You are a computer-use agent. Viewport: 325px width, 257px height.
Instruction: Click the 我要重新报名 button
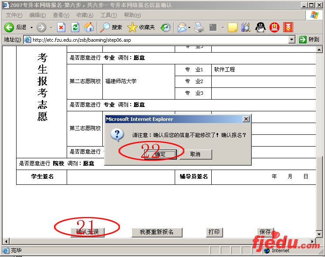pyautogui.click(x=156, y=232)
